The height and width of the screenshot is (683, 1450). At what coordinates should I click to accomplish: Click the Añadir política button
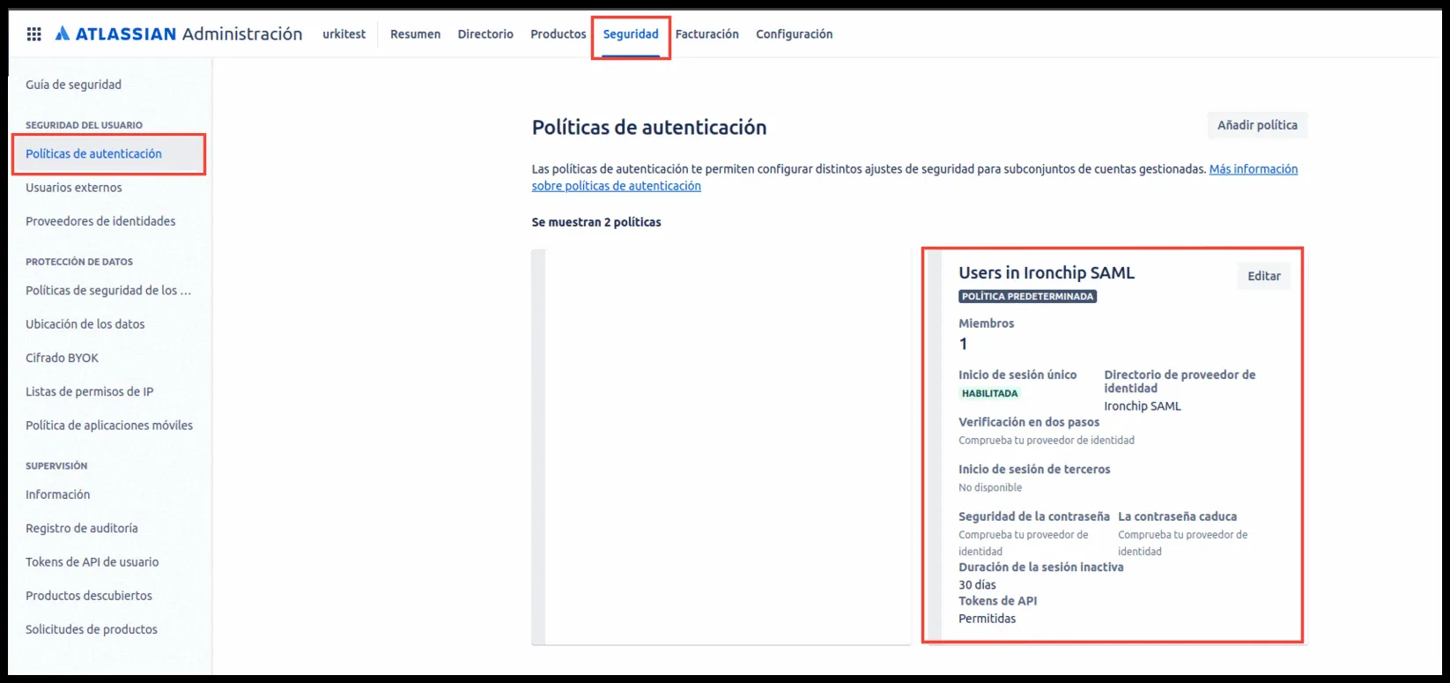pyautogui.click(x=1257, y=125)
